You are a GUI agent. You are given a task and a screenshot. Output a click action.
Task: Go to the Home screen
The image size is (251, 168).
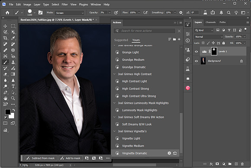click(x=7, y=13)
